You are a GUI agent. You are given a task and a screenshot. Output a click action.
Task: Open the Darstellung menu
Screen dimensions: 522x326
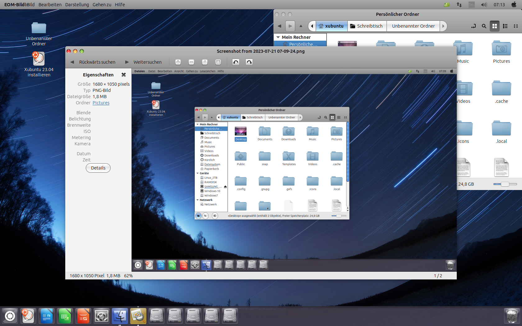pos(77,4)
